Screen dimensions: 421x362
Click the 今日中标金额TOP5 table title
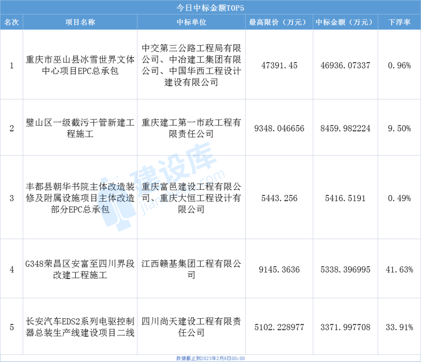click(210, 7)
